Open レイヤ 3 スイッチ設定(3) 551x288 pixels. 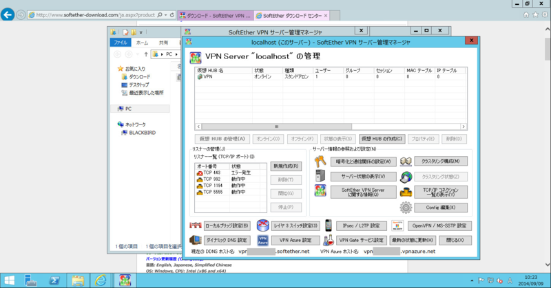pyautogui.click(x=295, y=226)
